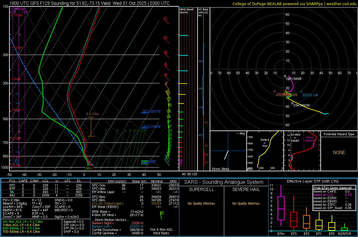This screenshot has width=358, height=237.
Task: Select the EFF parcel row
Action: tap(46, 189)
